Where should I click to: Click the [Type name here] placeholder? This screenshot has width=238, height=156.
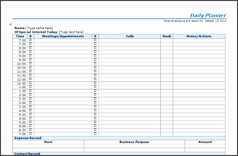click(x=40, y=28)
